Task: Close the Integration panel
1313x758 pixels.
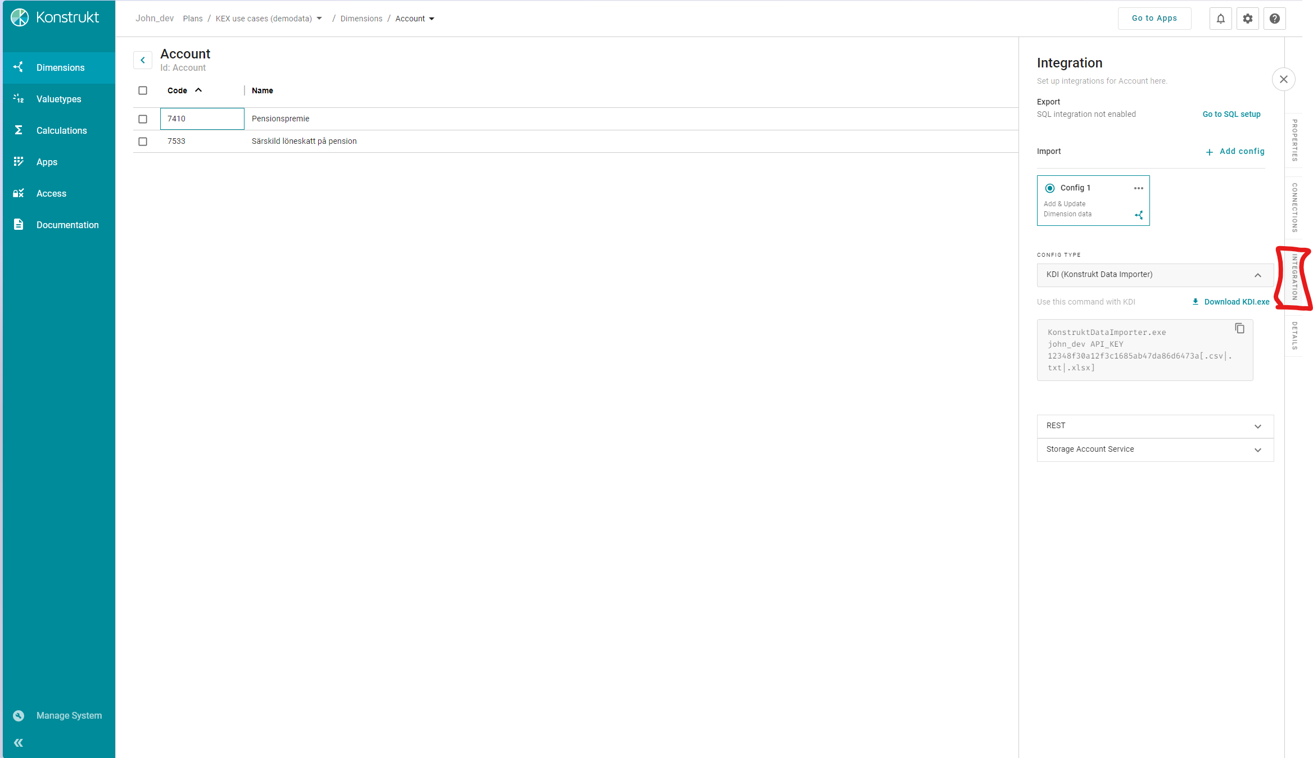Action: [1283, 79]
